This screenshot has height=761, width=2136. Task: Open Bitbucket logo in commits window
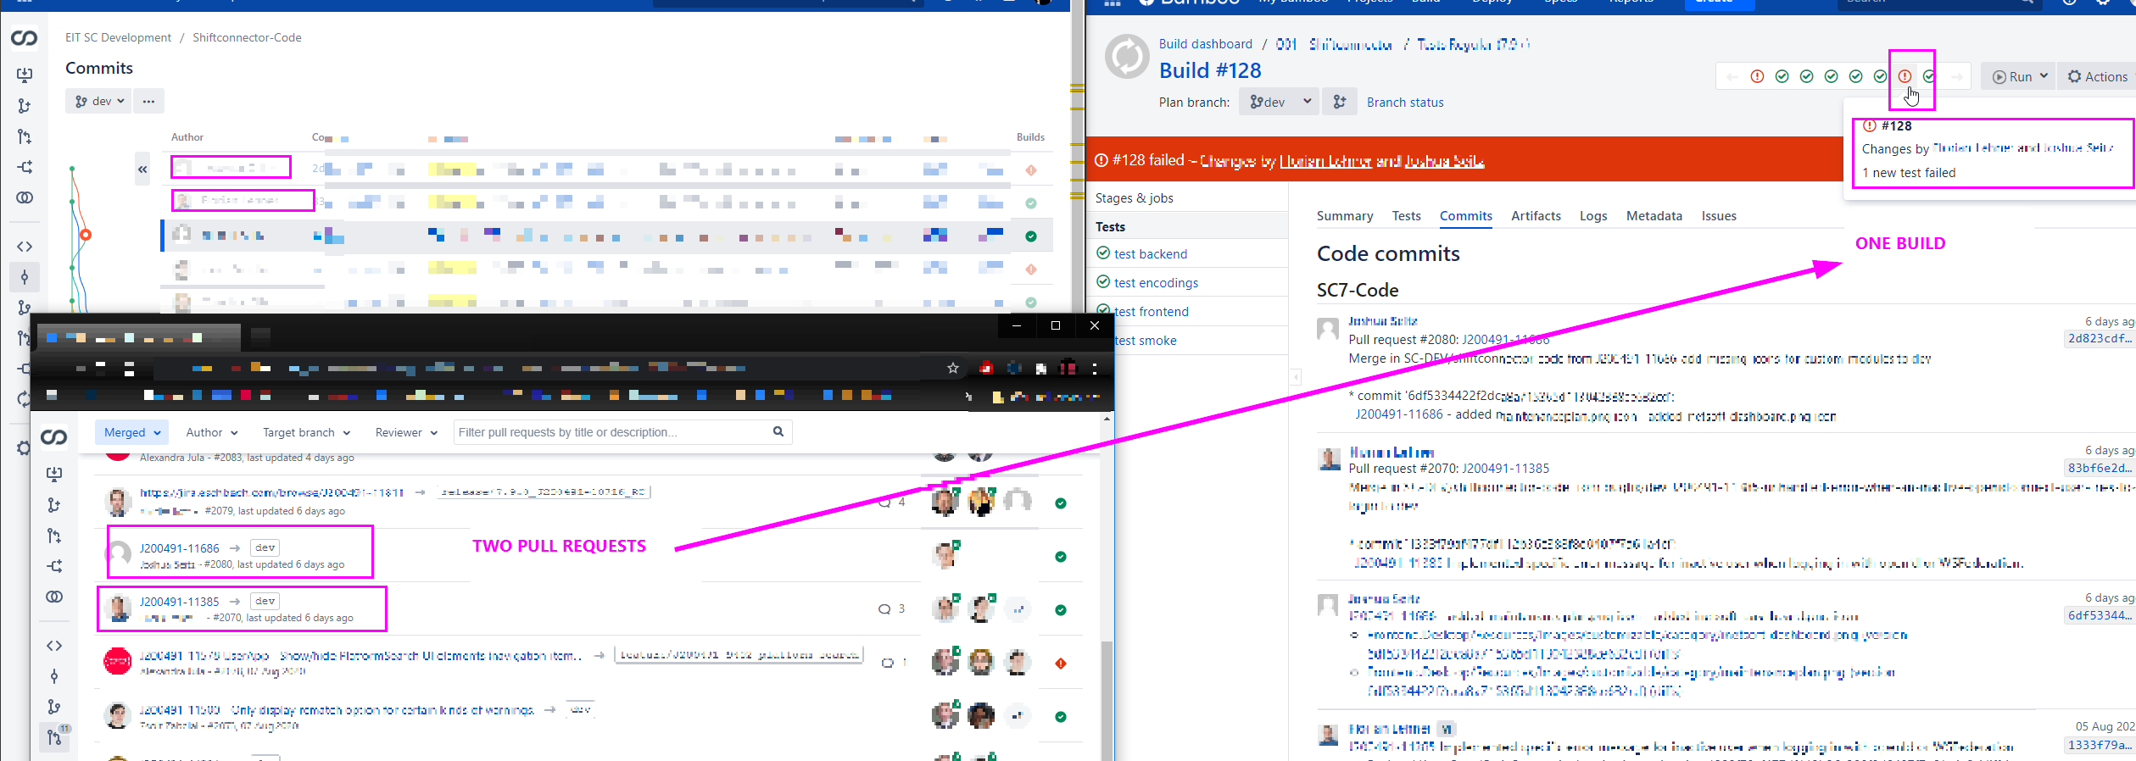(24, 38)
